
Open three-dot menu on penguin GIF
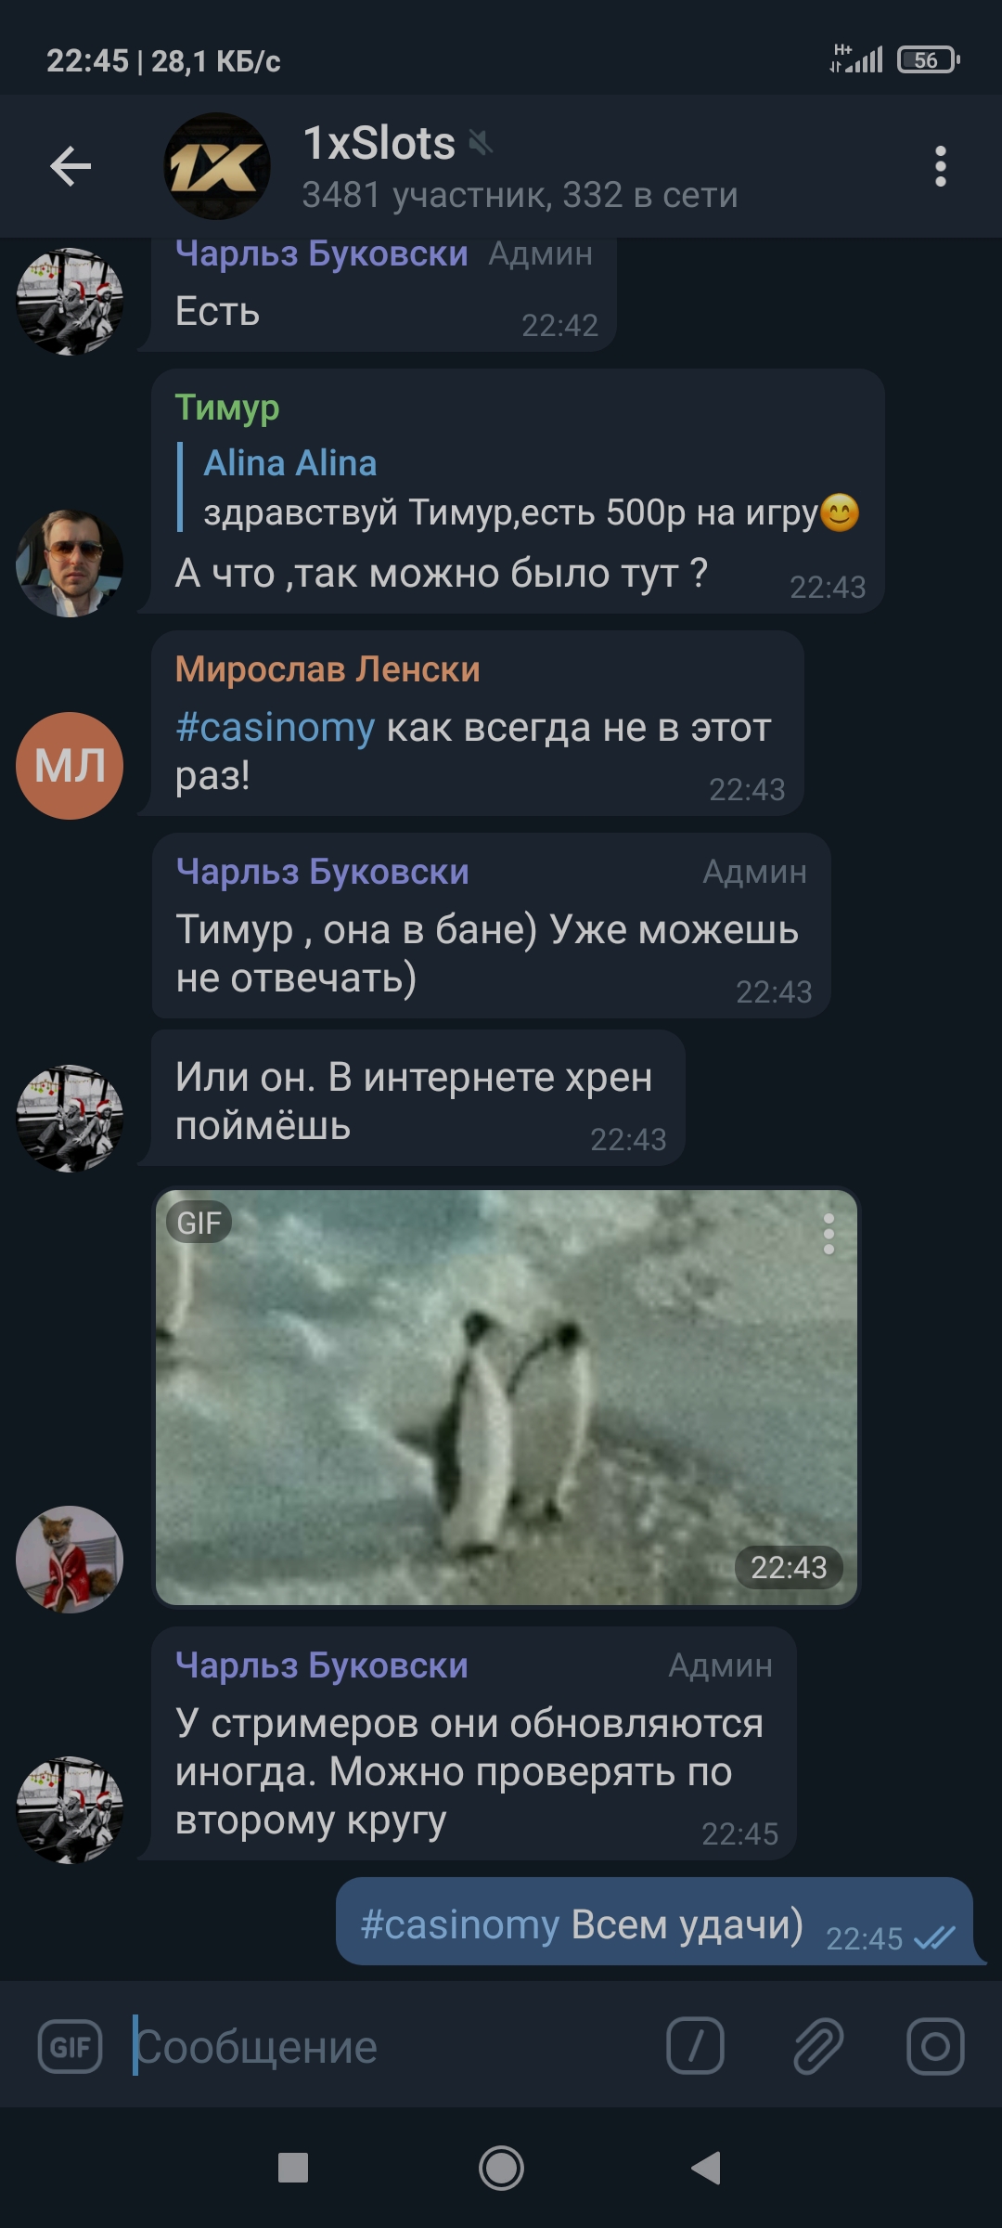pyautogui.click(x=829, y=1235)
